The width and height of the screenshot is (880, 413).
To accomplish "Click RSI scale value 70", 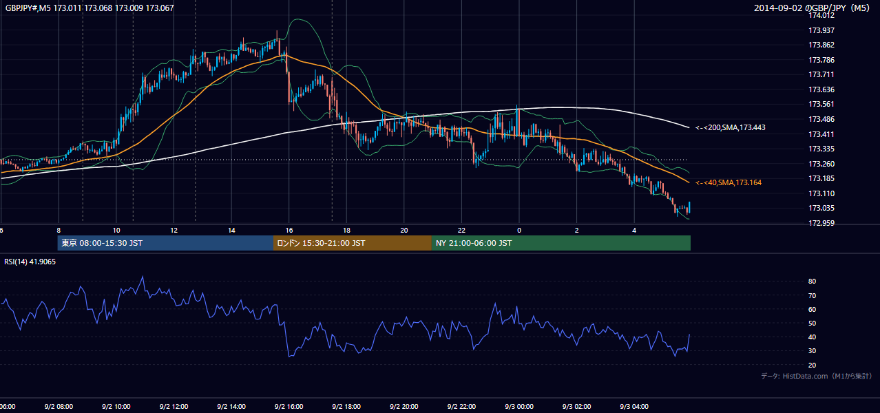I will [812, 295].
